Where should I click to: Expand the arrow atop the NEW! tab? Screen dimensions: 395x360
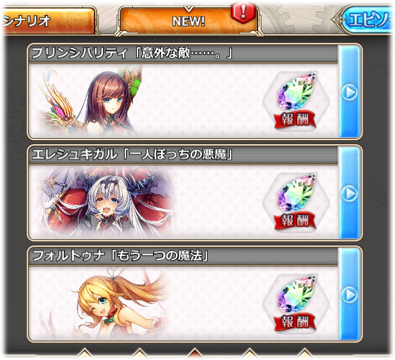coord(189,9)
